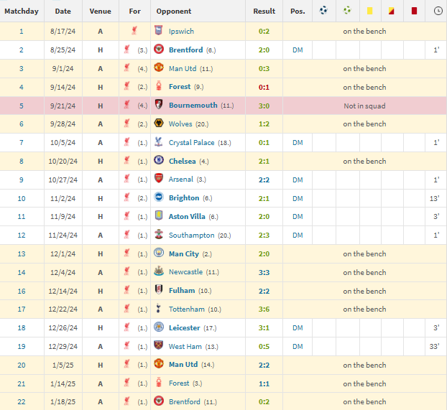Click the Brighton club crest
The image size is (447, 410).
[159, 197]
